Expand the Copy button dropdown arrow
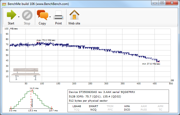The width and height of the screenshot is (180, 115). [x=50, y=17]
